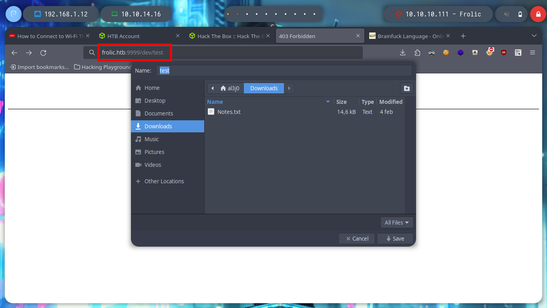The image size is (547, 308).
Task: Expand the All Files filter dropdown
Action: 396,222
